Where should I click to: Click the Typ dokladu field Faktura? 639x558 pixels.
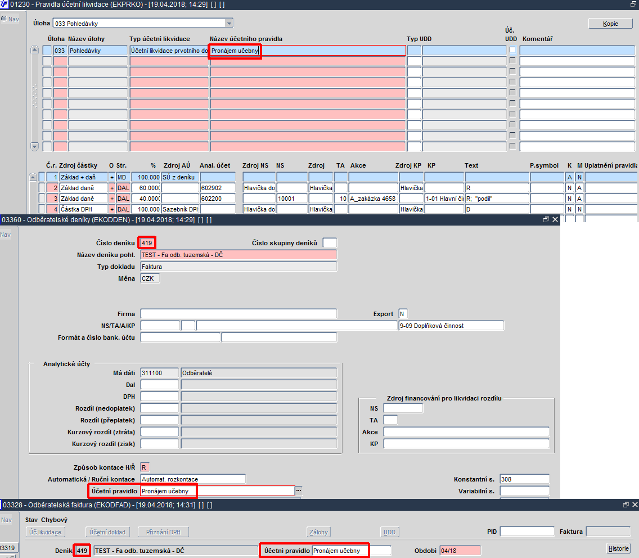pos(238,267)
